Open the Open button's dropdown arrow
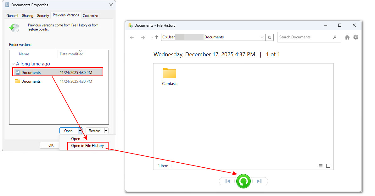This screenshot has height=196, width=375. click(x=80, y=131)
